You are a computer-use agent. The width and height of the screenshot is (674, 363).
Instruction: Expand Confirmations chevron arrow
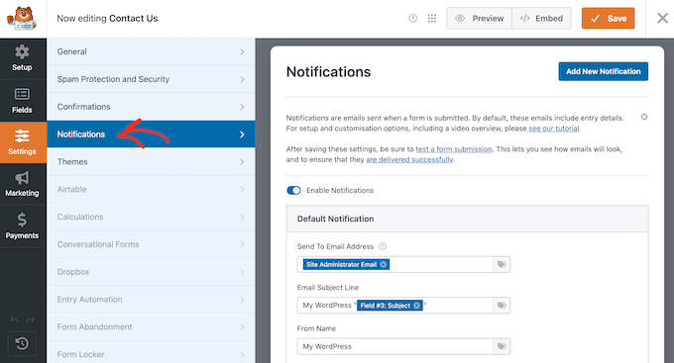242,107
